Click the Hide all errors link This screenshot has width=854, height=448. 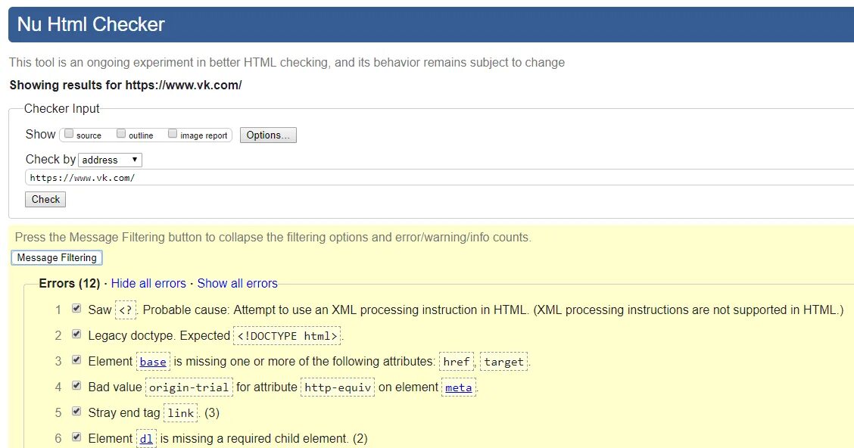tap(148, 284)
